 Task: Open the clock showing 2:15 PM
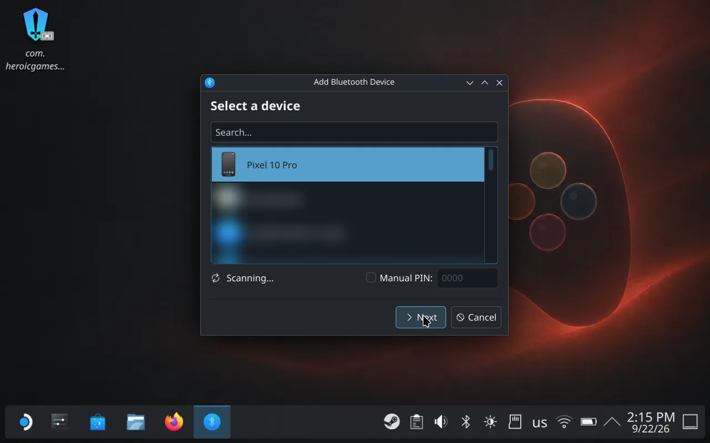(x=651, y=422)
